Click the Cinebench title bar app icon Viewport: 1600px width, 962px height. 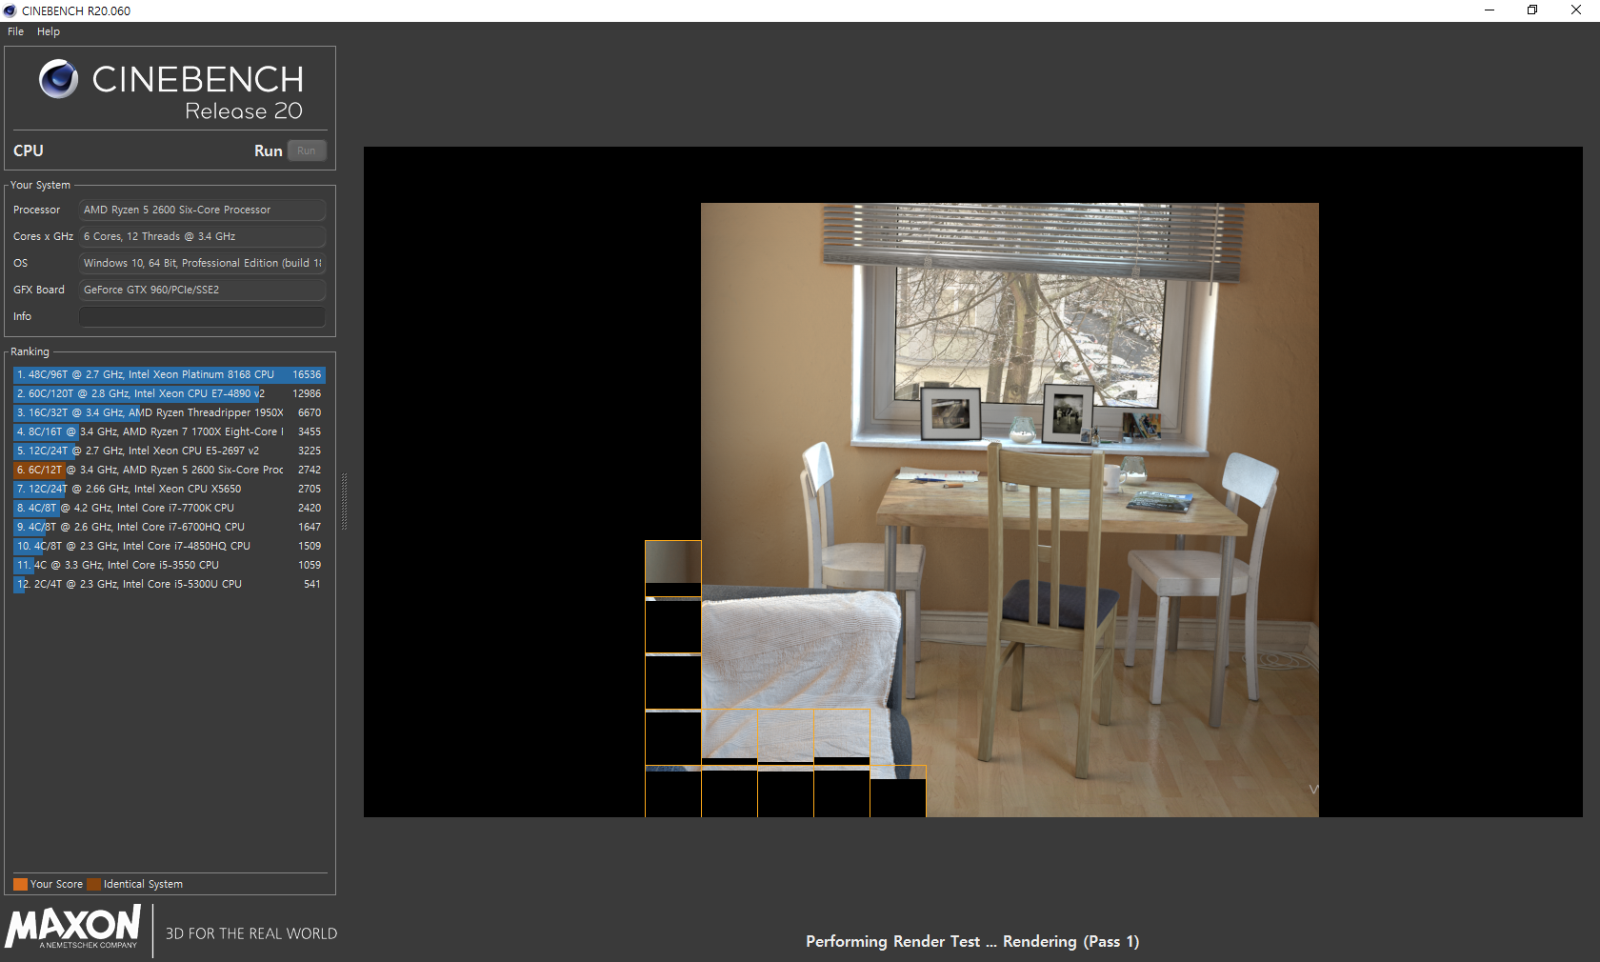pos(10,10)
